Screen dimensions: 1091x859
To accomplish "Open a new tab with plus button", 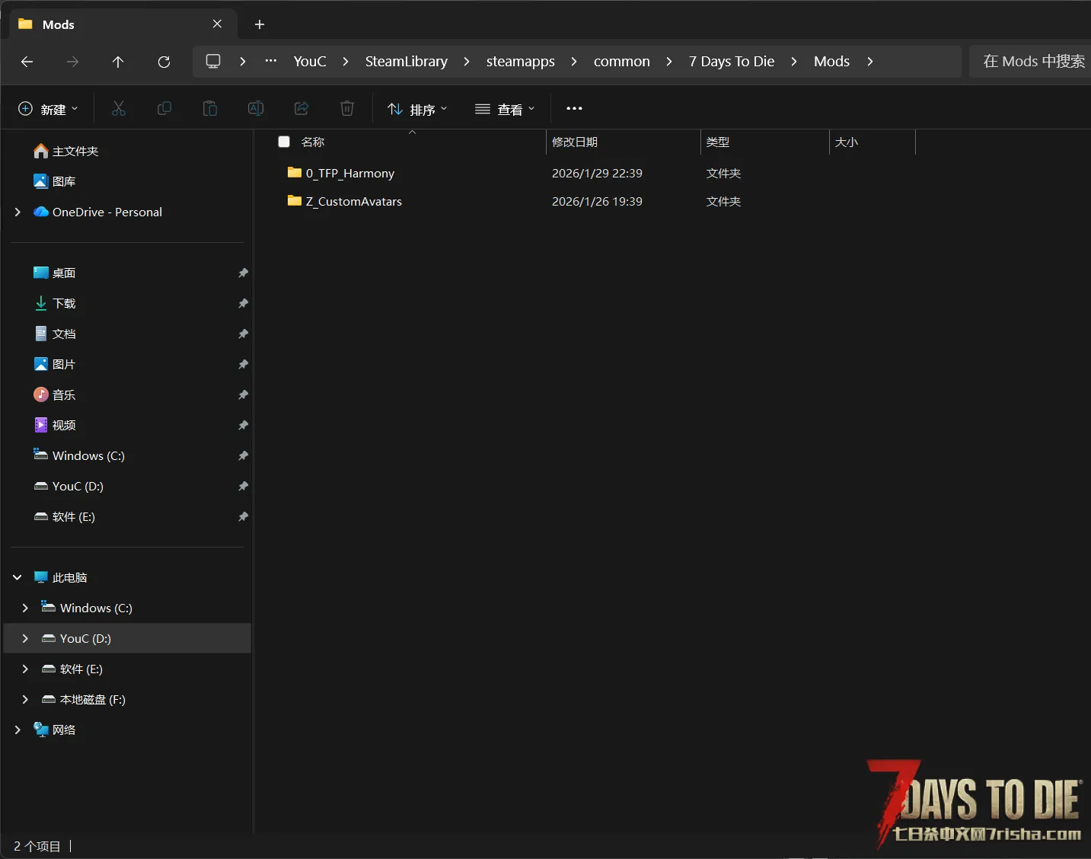I will [x=260, y=24].
